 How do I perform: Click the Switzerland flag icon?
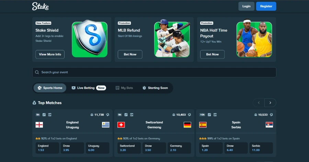(121, 125)
